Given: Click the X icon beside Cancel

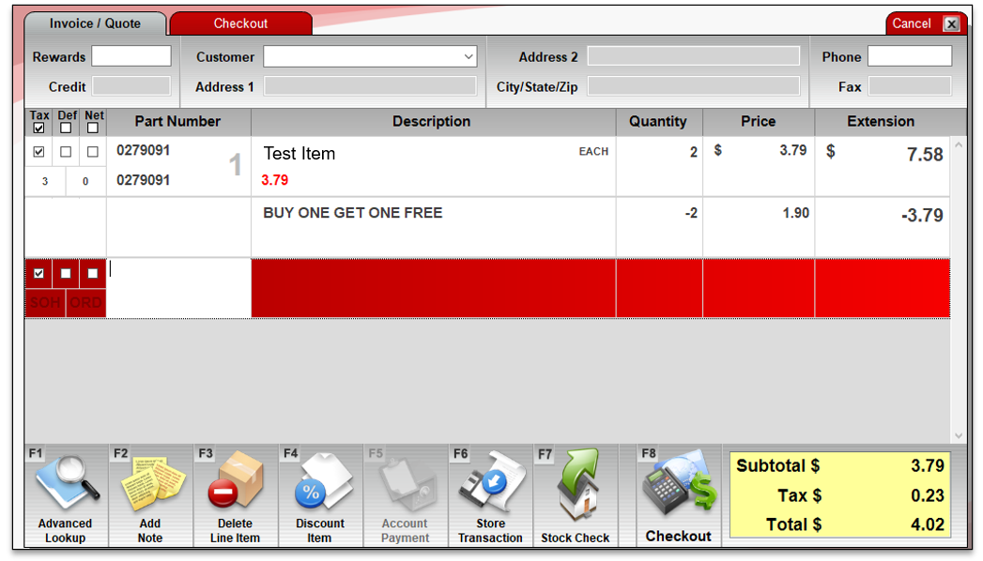Looking at the screenshot, I should point(952,24).
